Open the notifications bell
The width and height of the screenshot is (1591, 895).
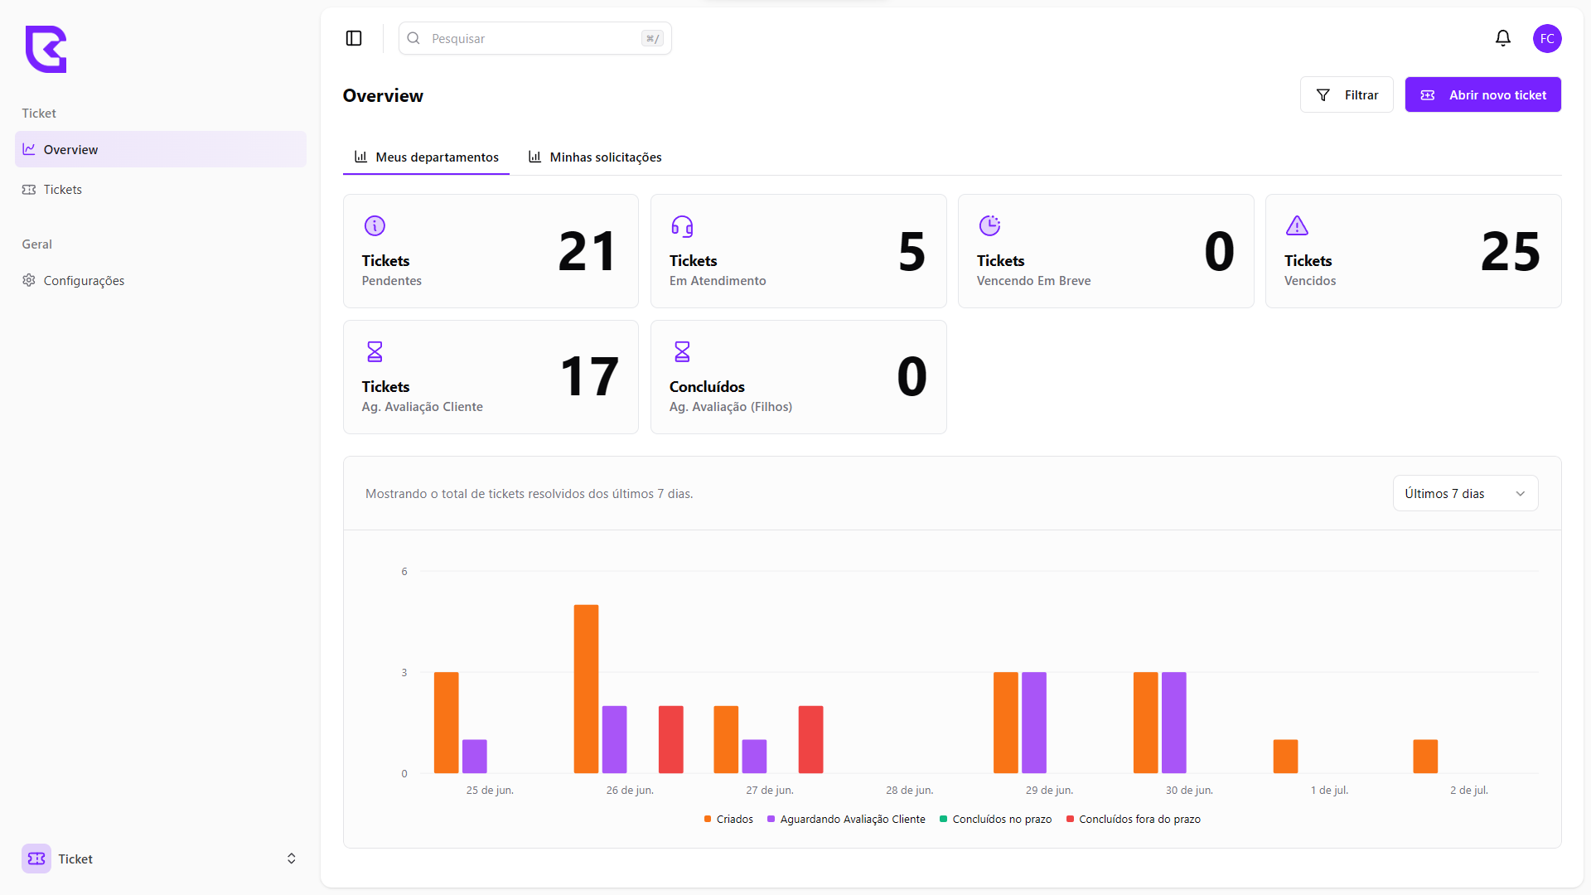pyautogui.click(x=1502, y=38)
